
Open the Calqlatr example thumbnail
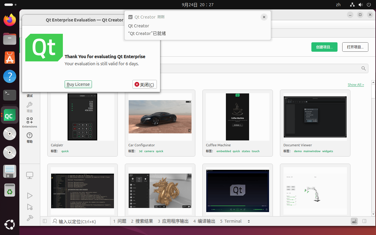coord(83,117)
